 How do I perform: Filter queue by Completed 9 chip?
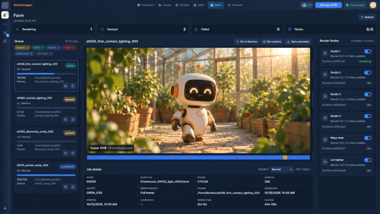tap(24, 53)
